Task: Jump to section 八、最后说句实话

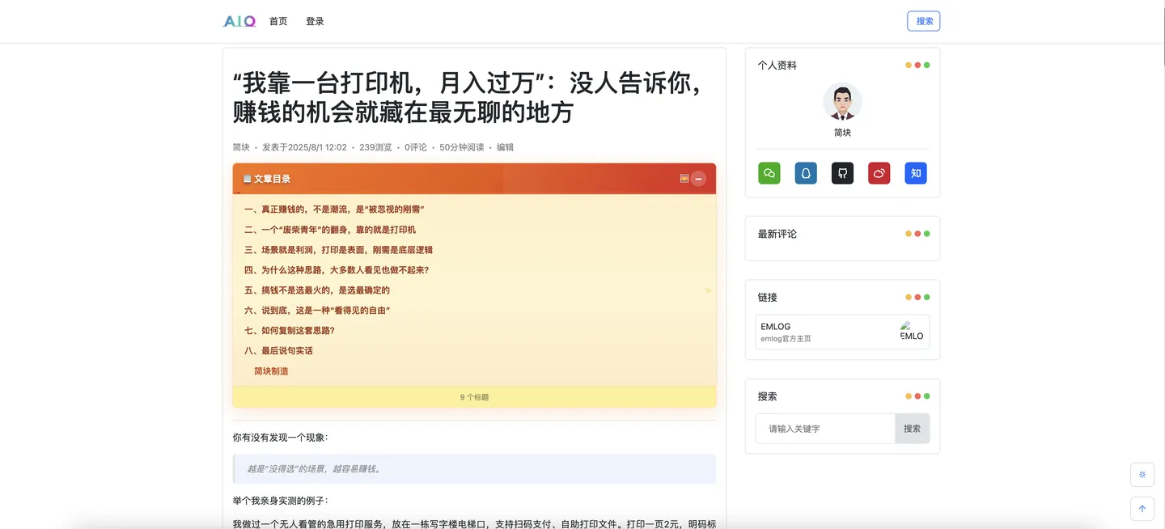Action: 278,351
